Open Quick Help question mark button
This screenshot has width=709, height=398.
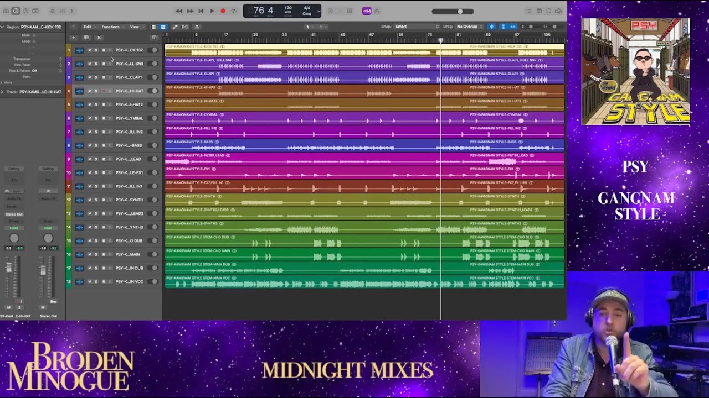pyautogui.click(x=25, y=11)
